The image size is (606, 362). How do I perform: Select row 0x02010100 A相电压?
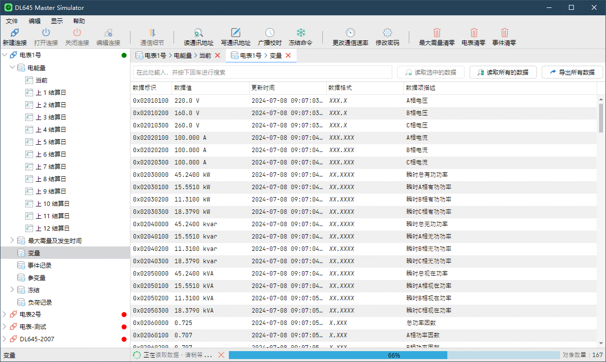[364, 101]
